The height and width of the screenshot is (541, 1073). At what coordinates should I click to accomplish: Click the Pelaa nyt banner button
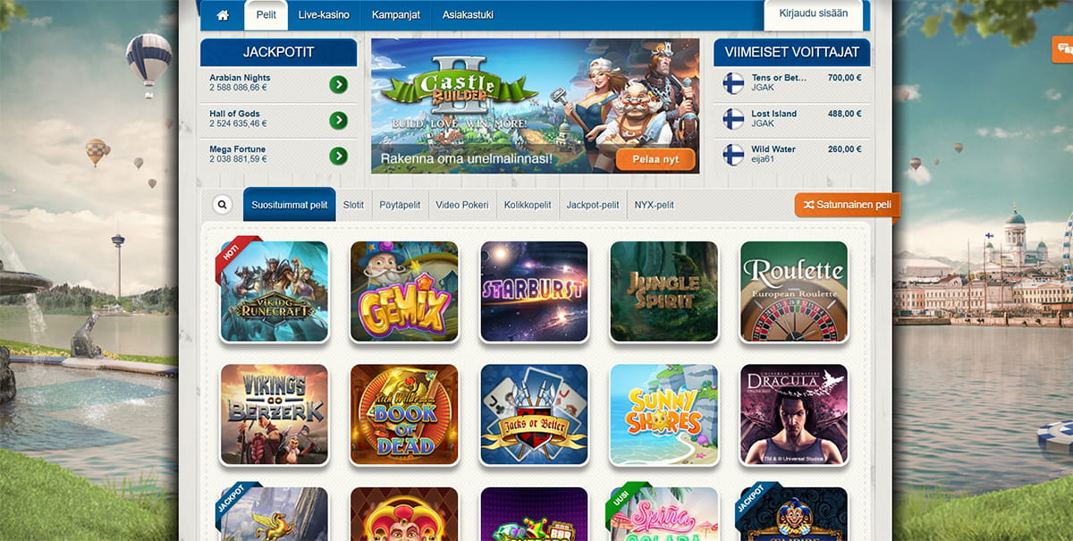coord(655,159)
